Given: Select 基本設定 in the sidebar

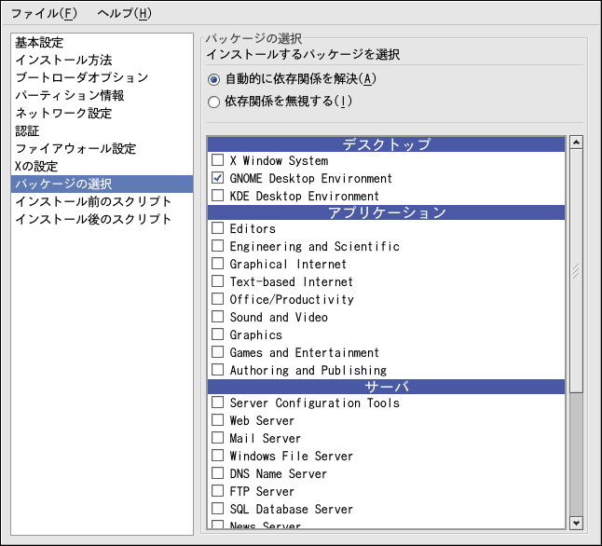Looking at the screenshot, I should [41, 43].
